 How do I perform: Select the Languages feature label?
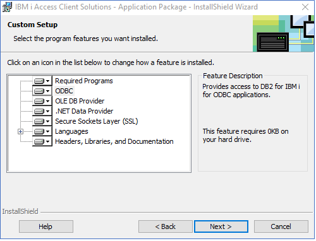click(x=71, y=131)
